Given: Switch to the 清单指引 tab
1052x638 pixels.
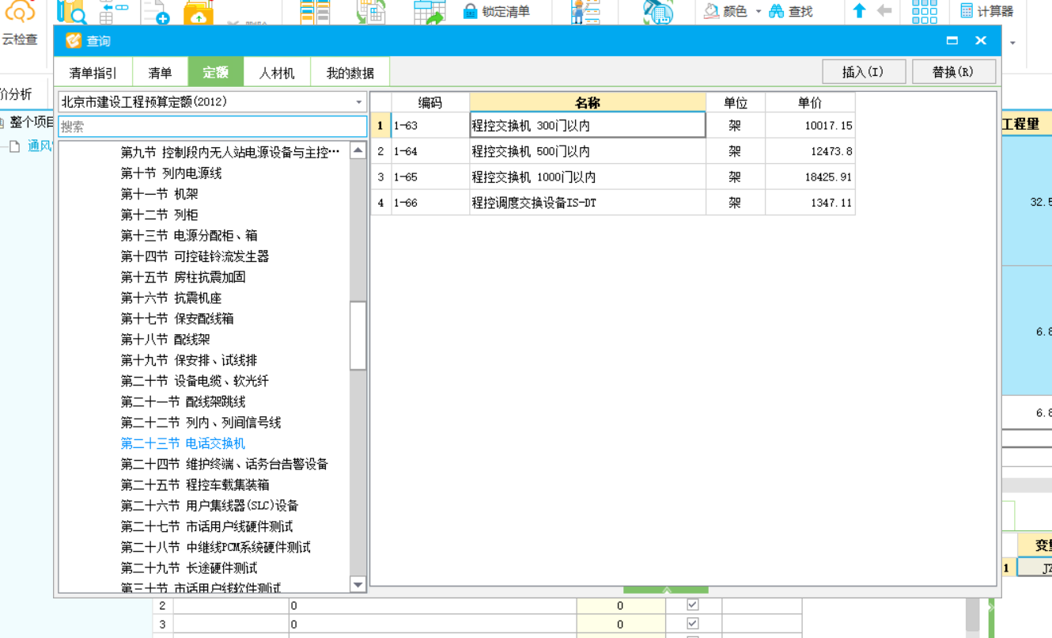Looking at the screenshot, I should tap(93, 73).
